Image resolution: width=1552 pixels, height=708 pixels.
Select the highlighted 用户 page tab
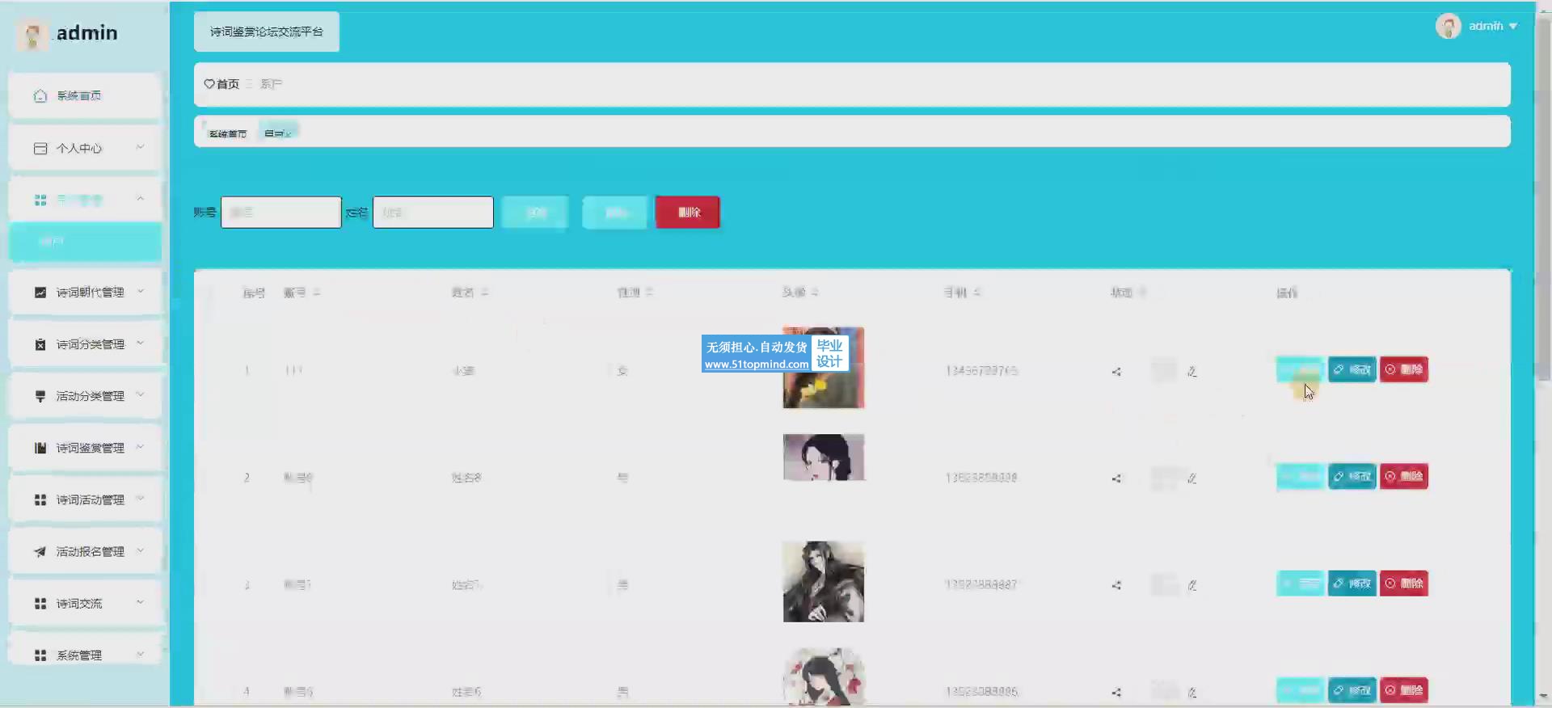278,133
